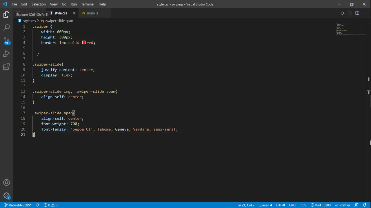Open the notifications bell
The height and width of the screenshot is (208, 371).
pyautogui.click(x=365, y=205)
